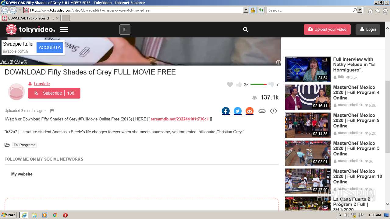Open MasterChef Mexico Full Program 10 title
The width and height of the screenshot is (390, 219).
click(x=357, y=176)
